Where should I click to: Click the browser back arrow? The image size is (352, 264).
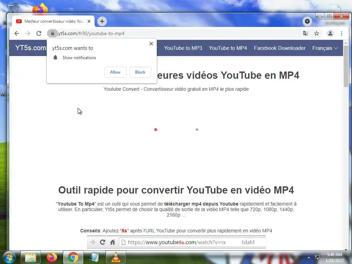(x=17, y=33)
